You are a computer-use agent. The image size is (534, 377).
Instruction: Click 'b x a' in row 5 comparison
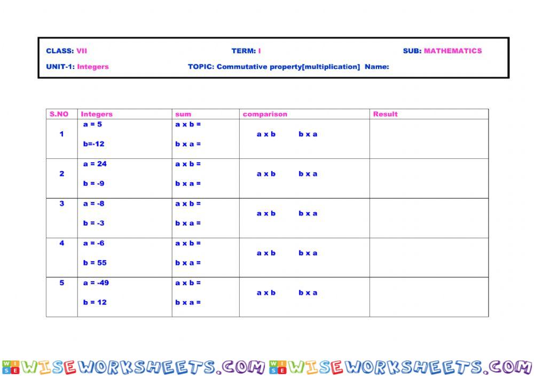[308, 293]
